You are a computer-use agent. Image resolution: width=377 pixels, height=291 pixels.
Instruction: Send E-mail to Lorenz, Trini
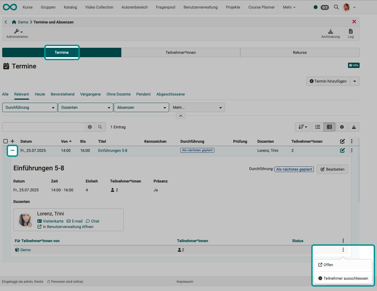(74, 221)
